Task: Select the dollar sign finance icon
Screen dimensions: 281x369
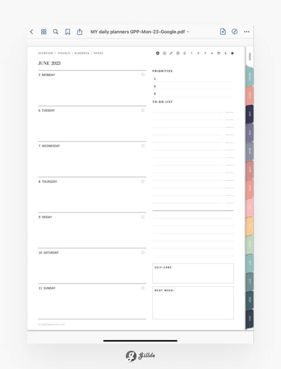Action: (225, 53)
